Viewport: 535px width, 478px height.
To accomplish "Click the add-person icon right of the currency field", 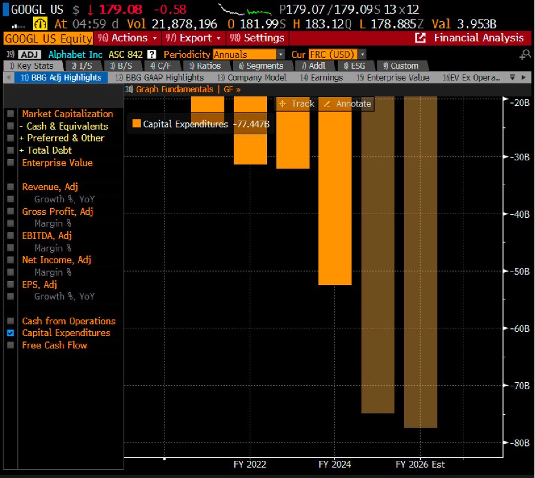I will pos(525,54).
